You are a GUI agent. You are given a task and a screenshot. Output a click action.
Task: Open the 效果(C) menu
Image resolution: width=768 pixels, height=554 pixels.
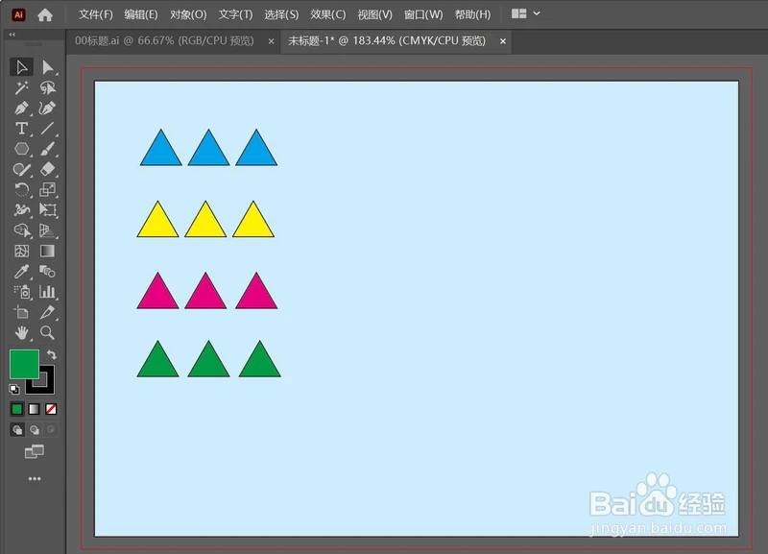(327, 14)
